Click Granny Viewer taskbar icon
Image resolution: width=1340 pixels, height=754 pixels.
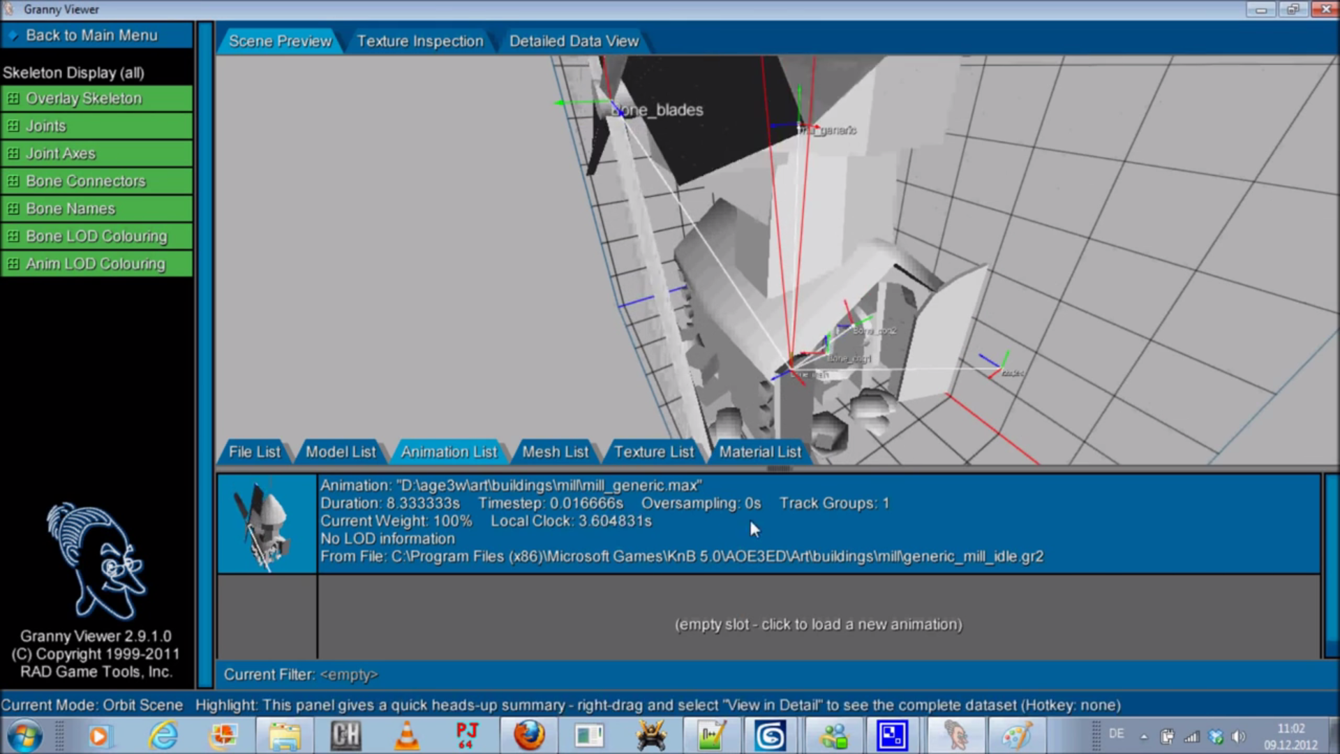[x=955, y=736]
